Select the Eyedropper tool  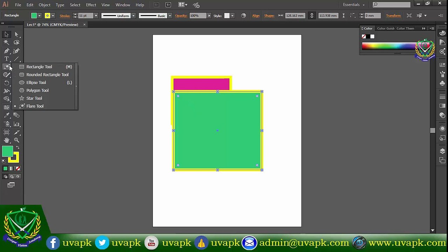(x=7, y=115)
